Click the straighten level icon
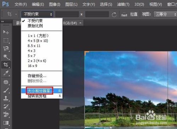This screenshot has height=129, width=177. pos(124,14)
